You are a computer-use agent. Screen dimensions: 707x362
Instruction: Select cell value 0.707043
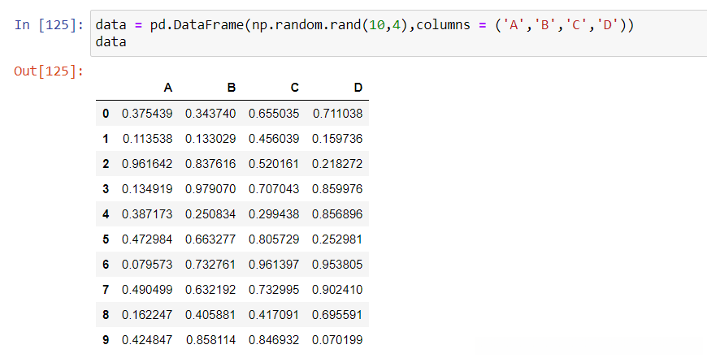pyautogui.click(x=274, y=189)
